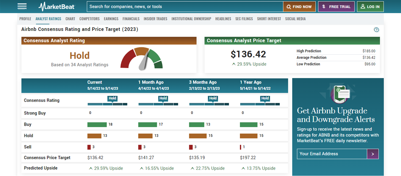Submit email with the arrow button

pos(373,154)
